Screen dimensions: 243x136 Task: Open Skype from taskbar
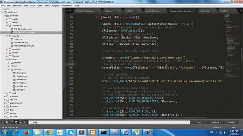pos(71,133)
